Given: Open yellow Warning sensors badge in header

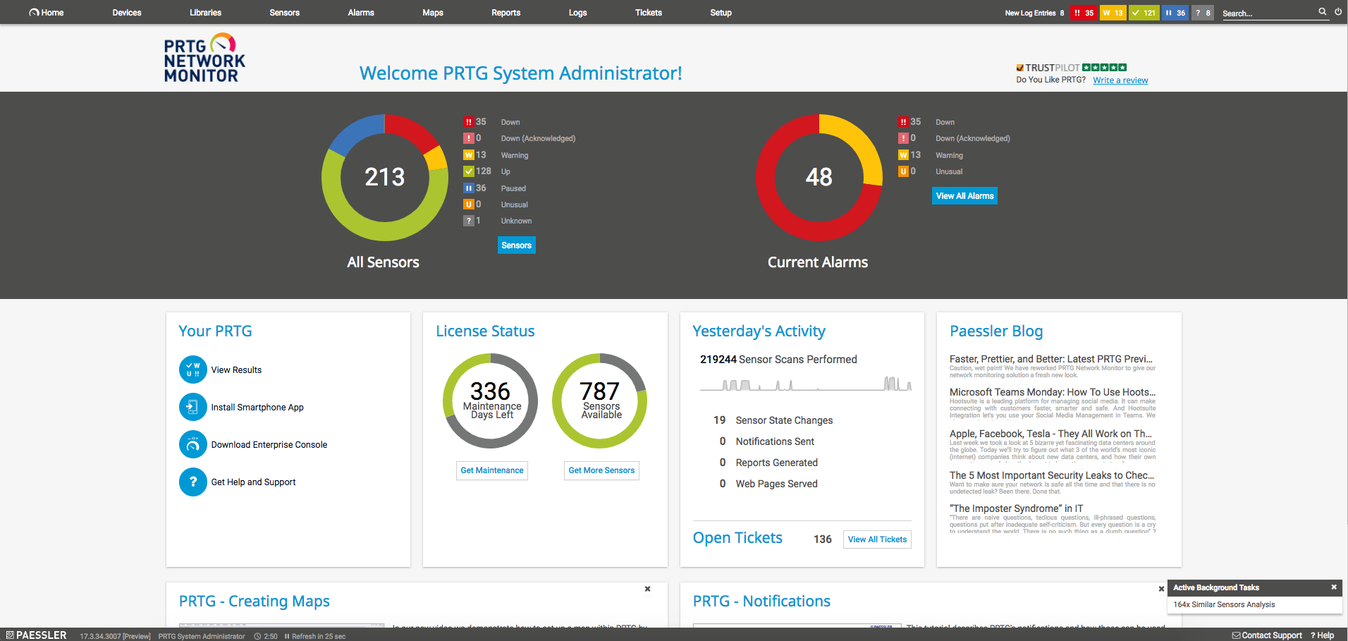Looking at the screenshot, I should (1113, 13).
